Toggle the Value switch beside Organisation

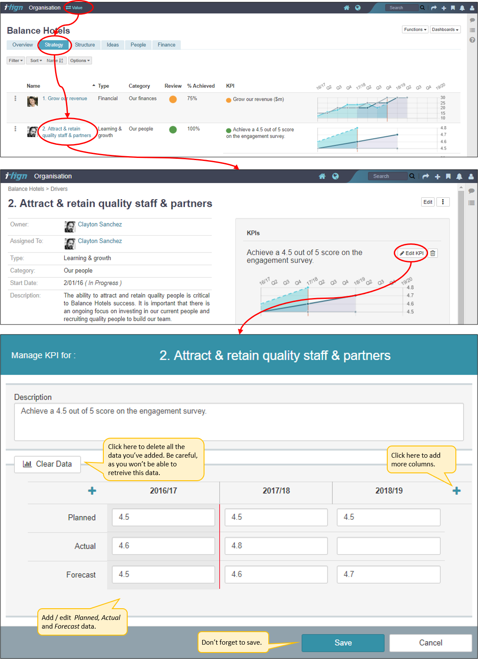pos(74,8)
